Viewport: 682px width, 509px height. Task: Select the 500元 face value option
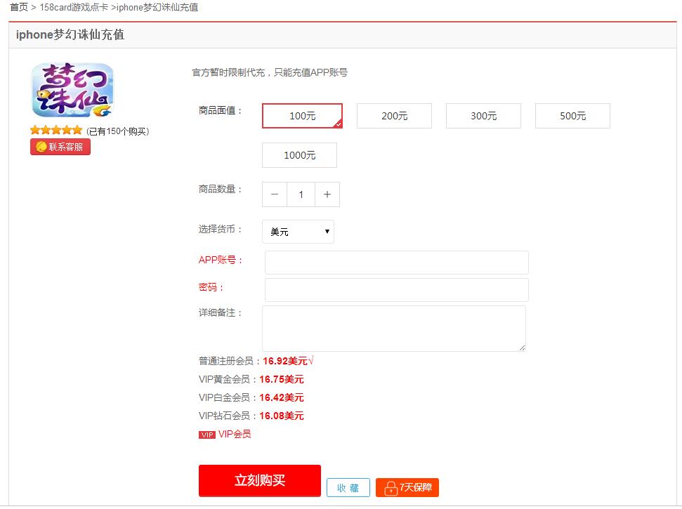[572, 116]
